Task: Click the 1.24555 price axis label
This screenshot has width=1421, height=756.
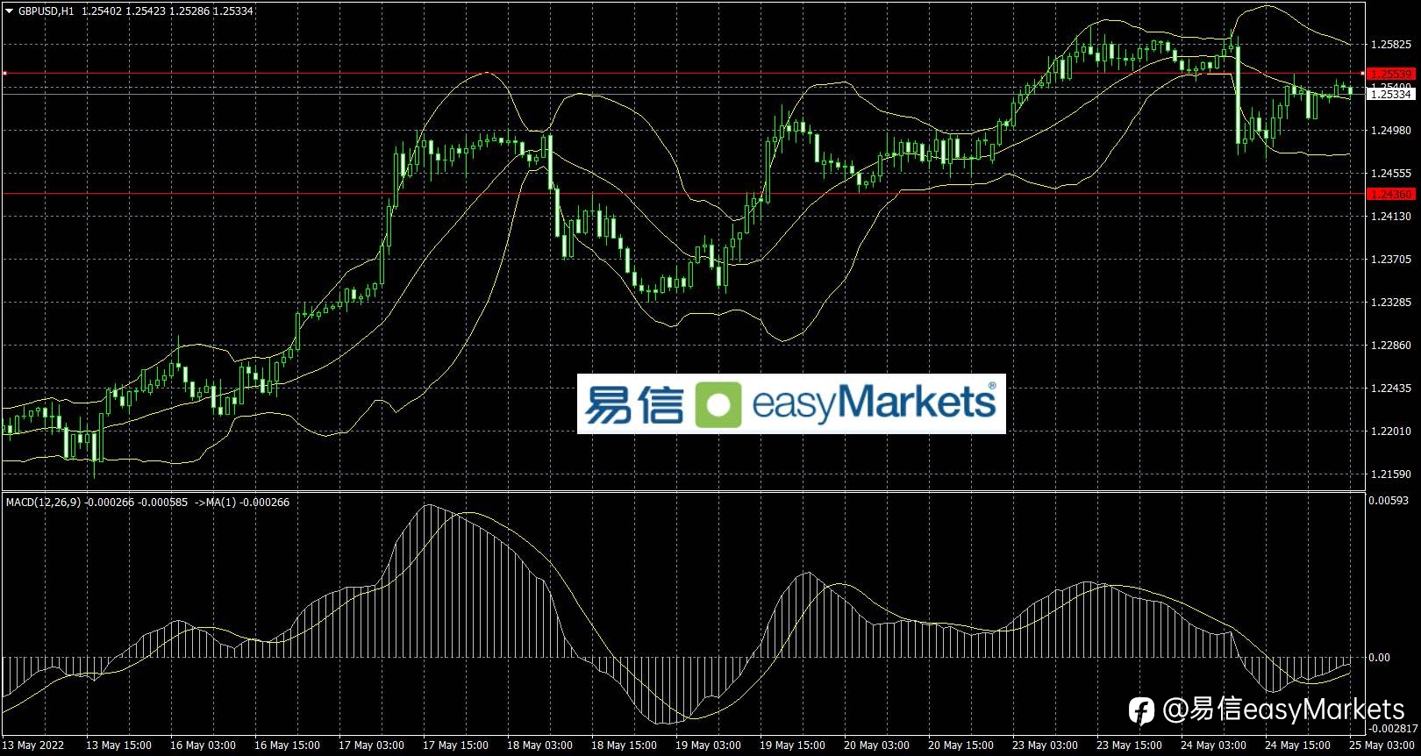Action: pyautogui.click(x=1390, y=174)
